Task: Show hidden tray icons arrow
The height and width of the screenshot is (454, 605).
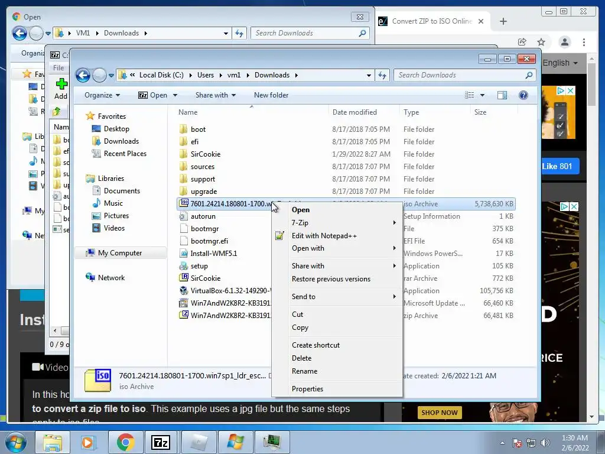Action: [x=502, y=443]
